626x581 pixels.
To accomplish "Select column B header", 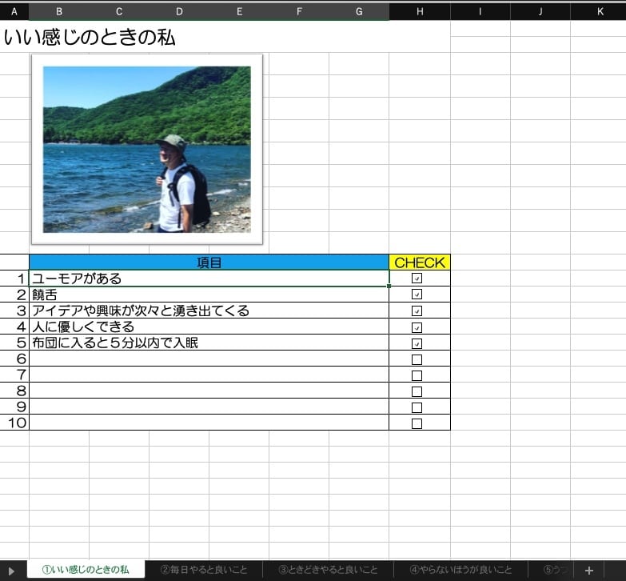I will point(59,11).
